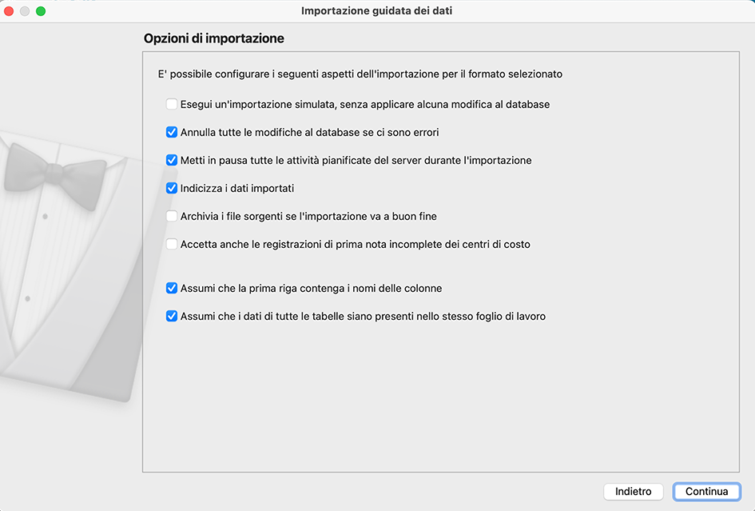This screenshot has width=755, height=511.
Task: Enable the simulated import checkbox
Action: tap(172, 104)
